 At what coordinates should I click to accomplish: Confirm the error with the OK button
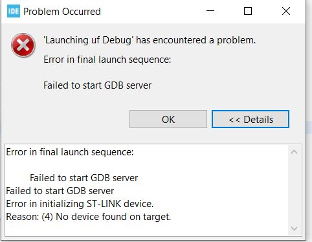click(168, 119)
